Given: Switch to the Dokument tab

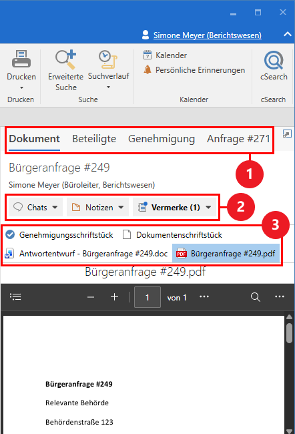Looking at the screenshot, I should click(x=34, y=138).
